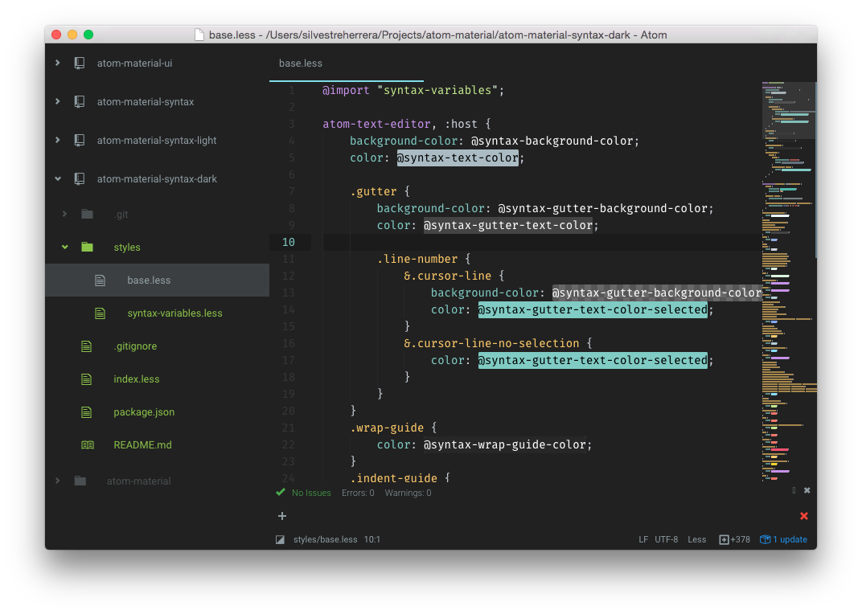Click the book icon next to README.md
862x614 pixels.
[88, 444]
